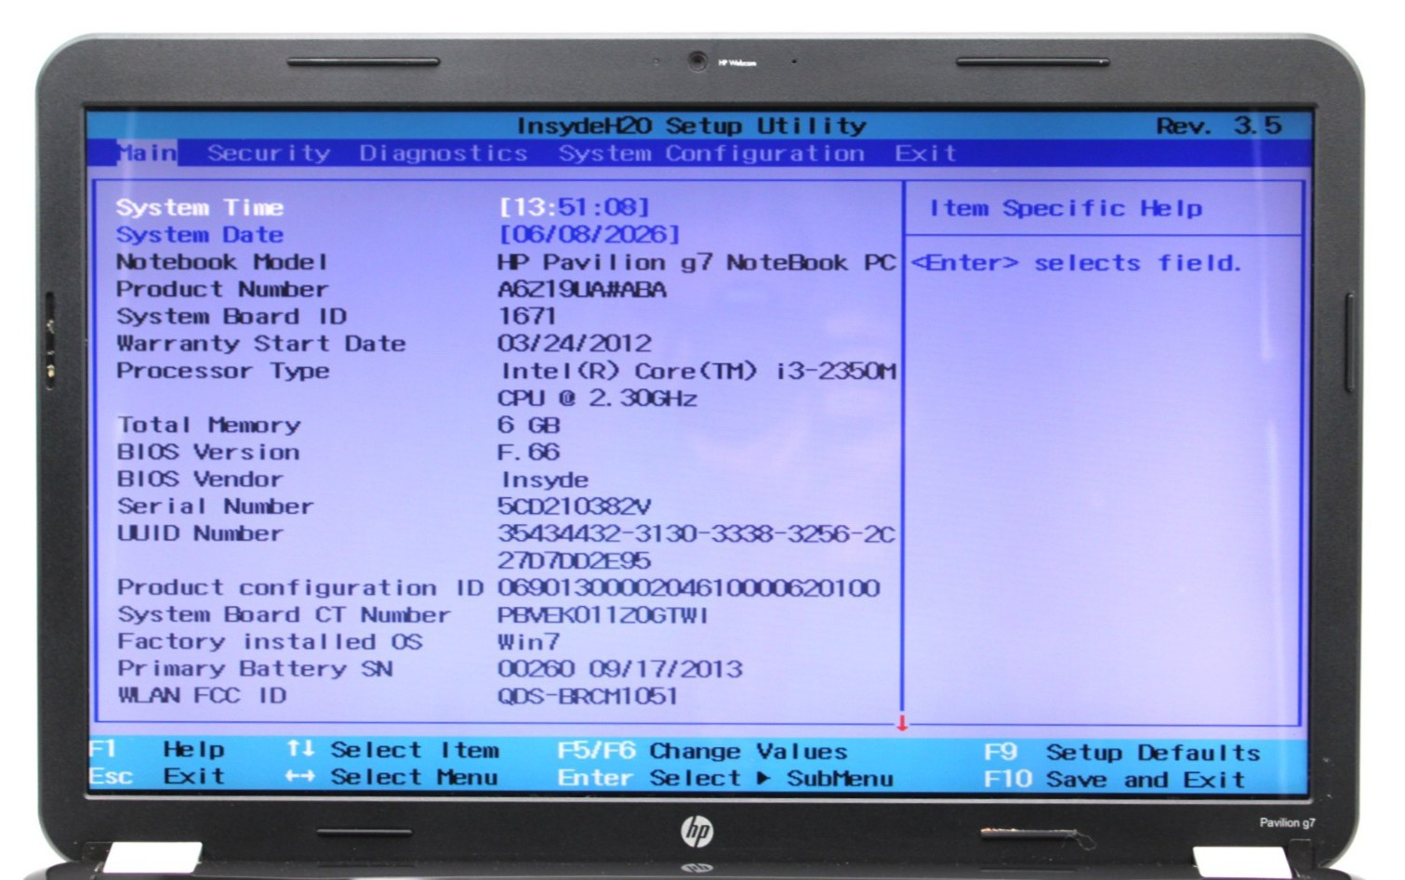Click serial number 5CD210382V
The image size is (1405, 880).
(x=574, y=507)
